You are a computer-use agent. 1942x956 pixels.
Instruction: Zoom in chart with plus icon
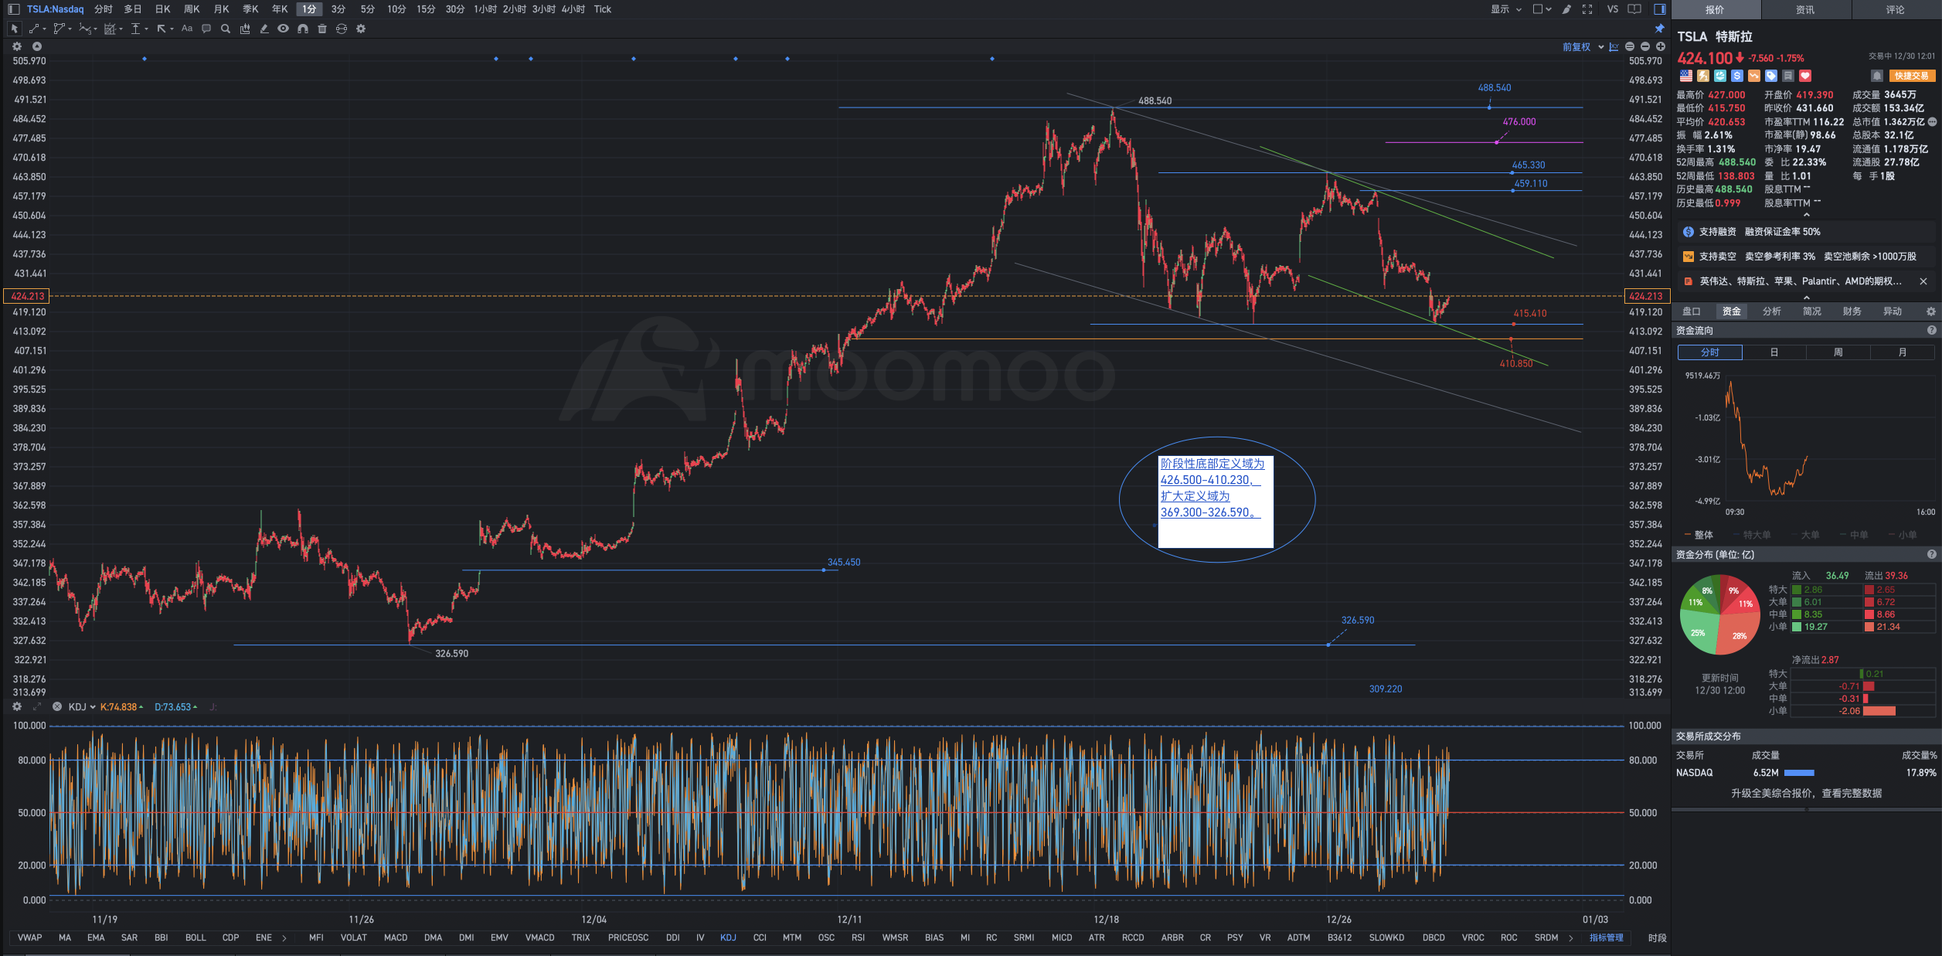(x=1660, y=47)
